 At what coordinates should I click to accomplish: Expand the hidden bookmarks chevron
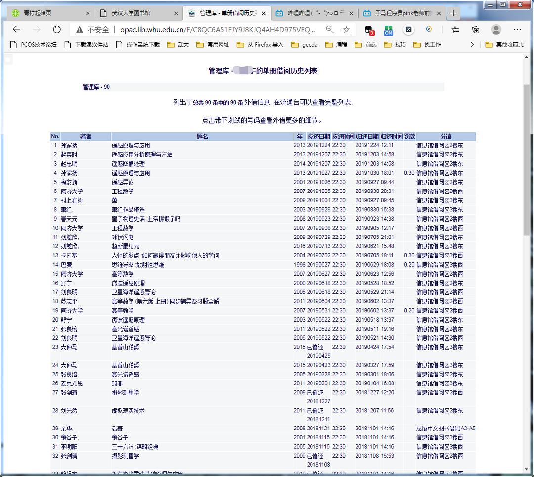472,45
